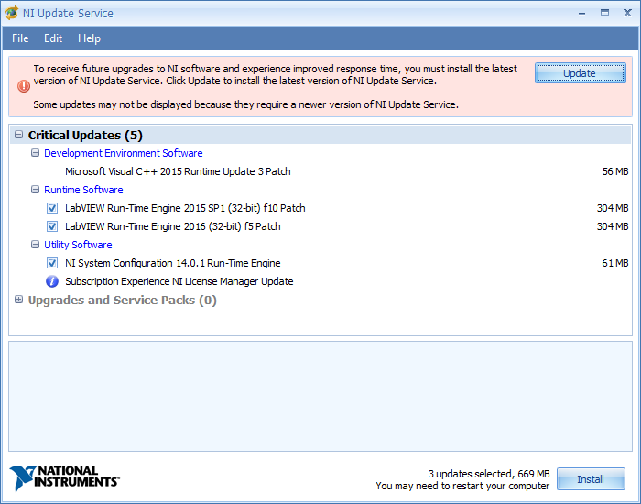Screen dimensions: 641x504
Task: Select NI System Configuration 14.0.1 row text
Action: click(x=173, y=263)
